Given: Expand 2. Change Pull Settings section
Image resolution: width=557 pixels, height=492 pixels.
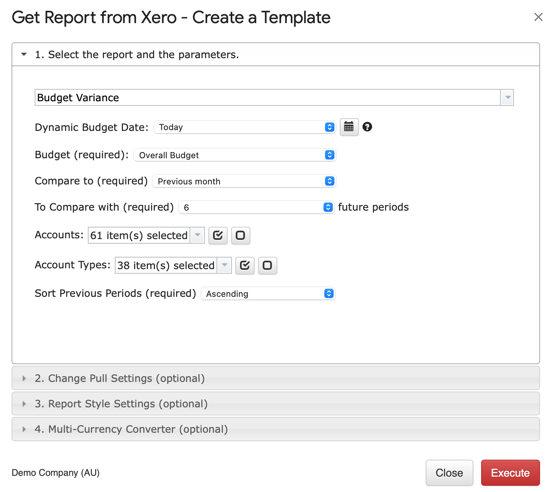Looking at the screenshot, I should click(x=276, y=378).
